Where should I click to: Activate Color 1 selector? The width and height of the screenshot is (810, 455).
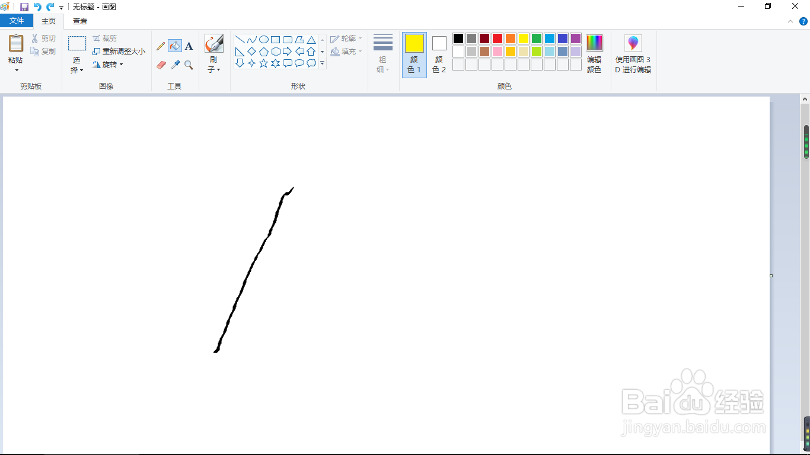tap(414, 55)
